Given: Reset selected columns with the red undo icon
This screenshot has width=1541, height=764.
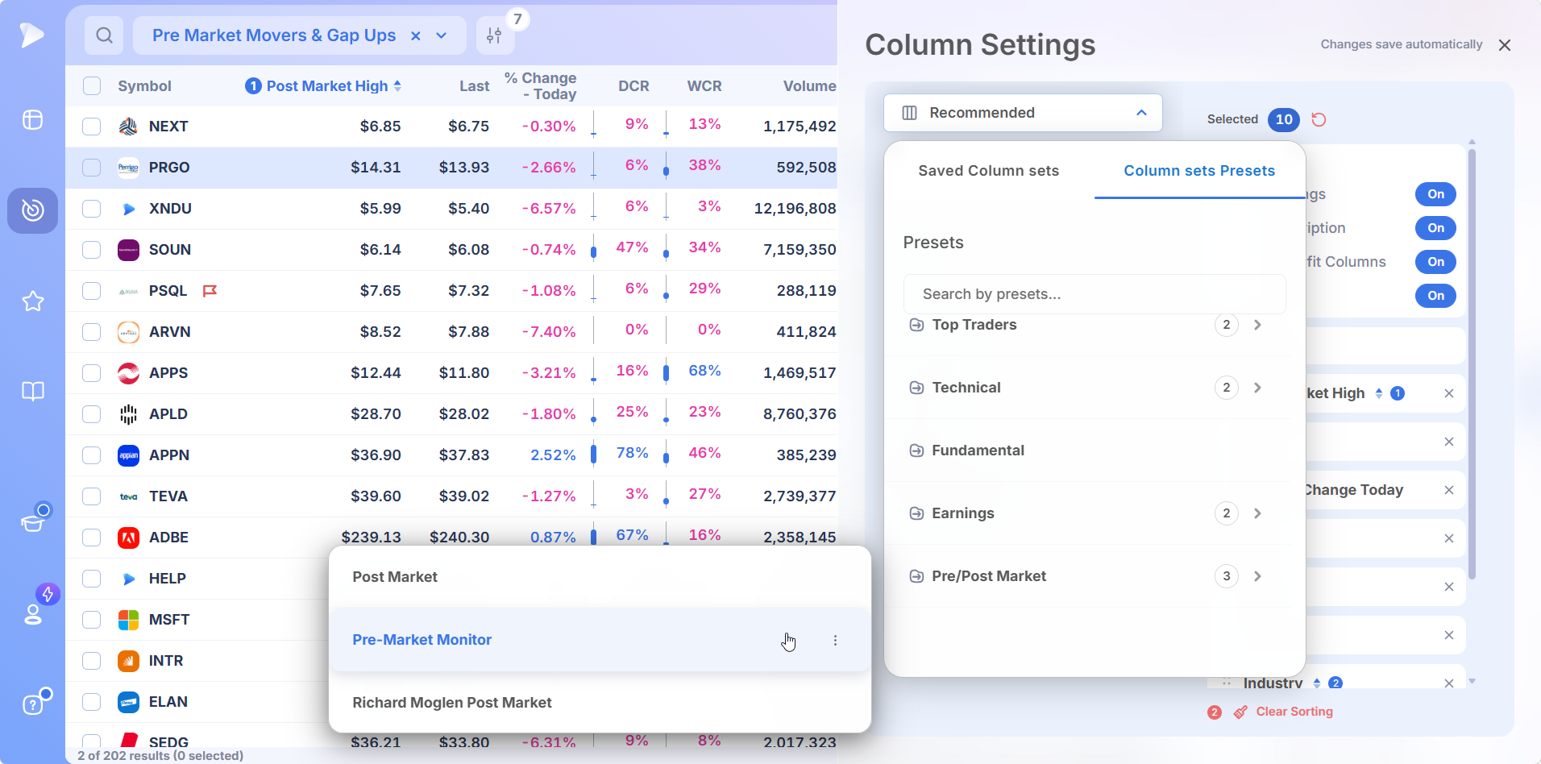Looking at the screenshot, I should [1319, 119].
